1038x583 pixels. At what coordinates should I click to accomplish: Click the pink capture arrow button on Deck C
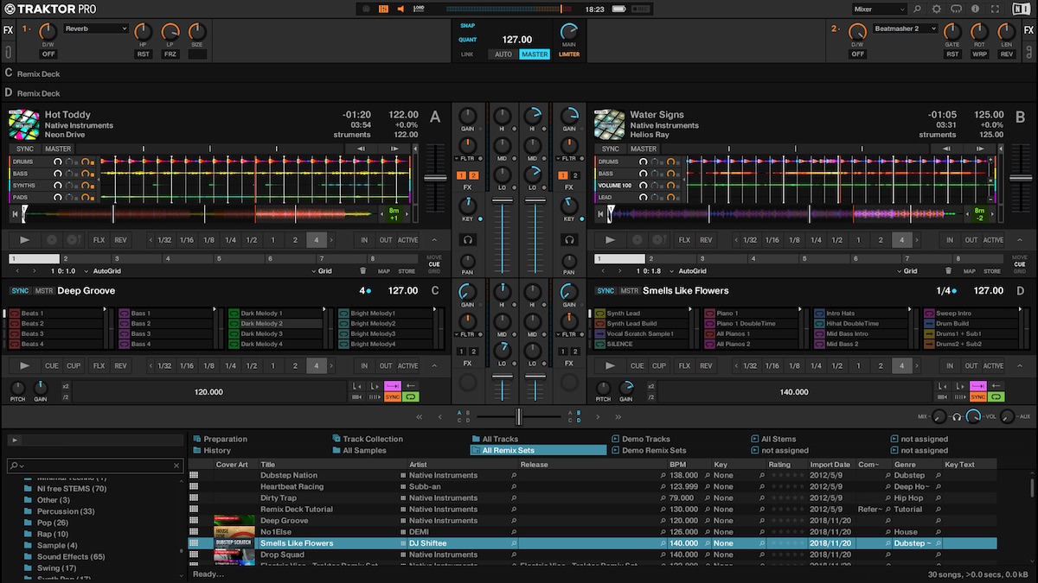393,386
